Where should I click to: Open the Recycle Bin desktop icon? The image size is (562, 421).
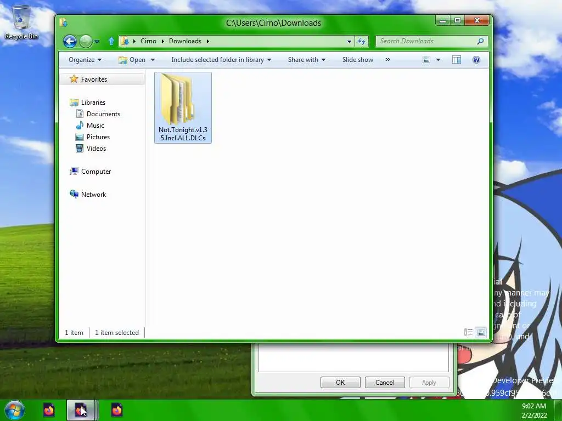(x=21, y=22)
